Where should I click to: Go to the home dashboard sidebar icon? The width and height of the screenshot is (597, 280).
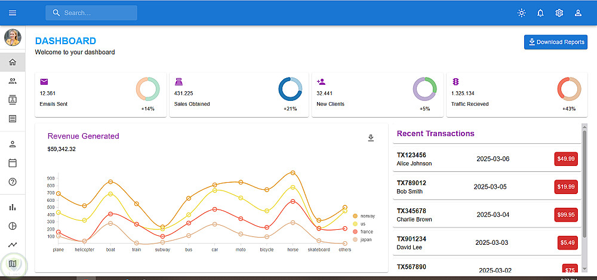point(13,62)
